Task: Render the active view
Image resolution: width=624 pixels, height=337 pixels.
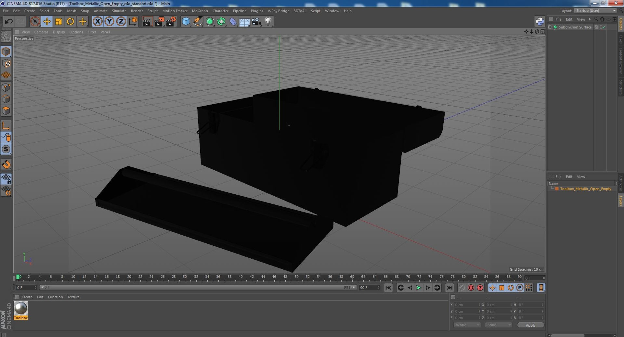Action: [147, 21]
